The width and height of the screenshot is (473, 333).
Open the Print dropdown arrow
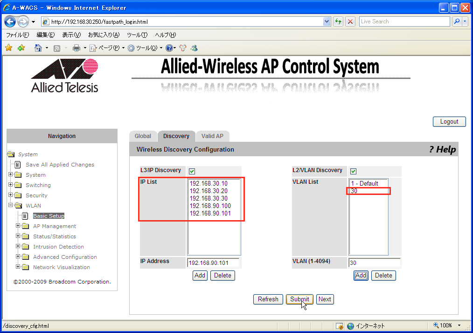(x=85, y=48)
